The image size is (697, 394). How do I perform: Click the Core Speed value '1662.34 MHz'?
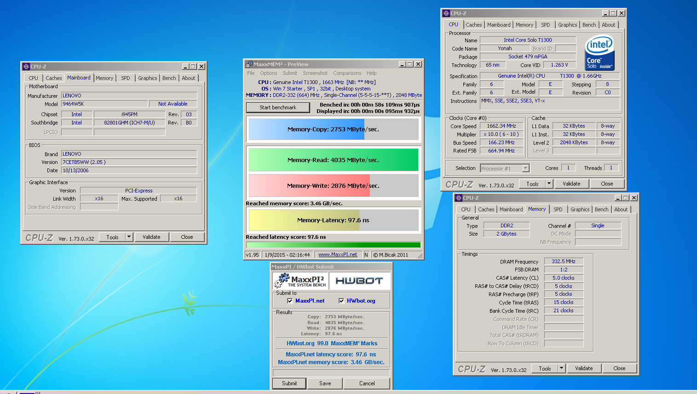click(x=501, y=126)
